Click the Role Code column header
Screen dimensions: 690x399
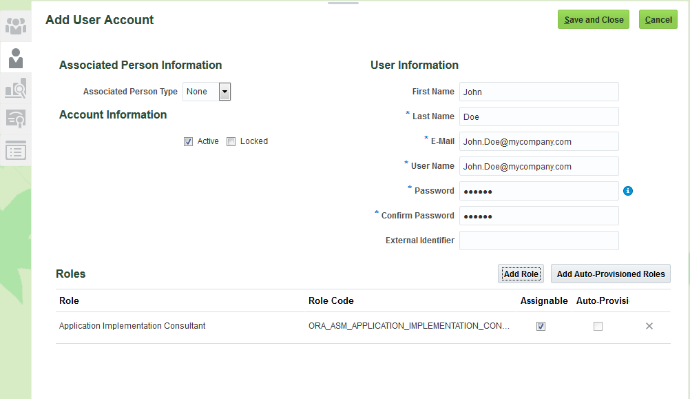coord(331,300)
